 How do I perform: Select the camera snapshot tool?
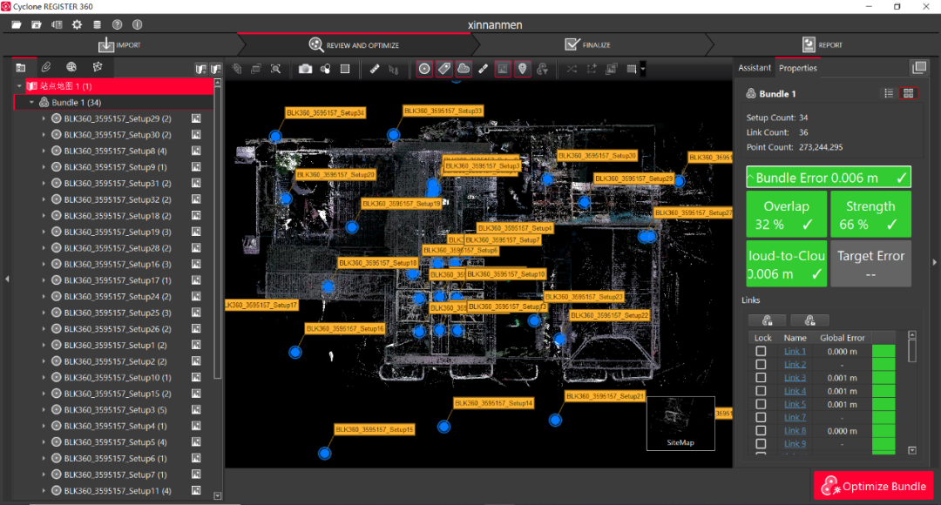pyautogui.click(x=306, y=69)
